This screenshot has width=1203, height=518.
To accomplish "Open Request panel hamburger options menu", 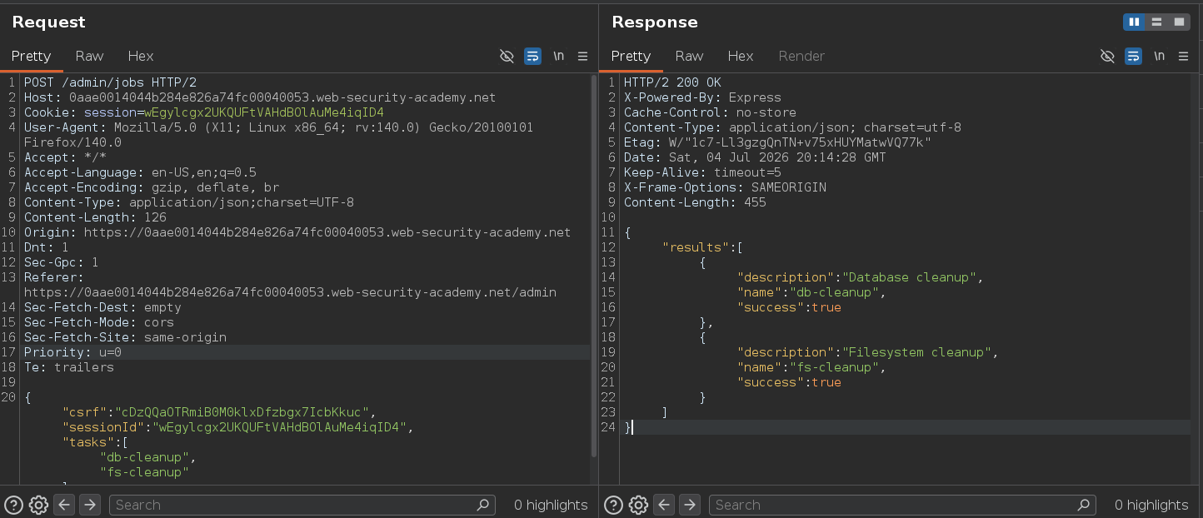I will (x=583, y=56).
